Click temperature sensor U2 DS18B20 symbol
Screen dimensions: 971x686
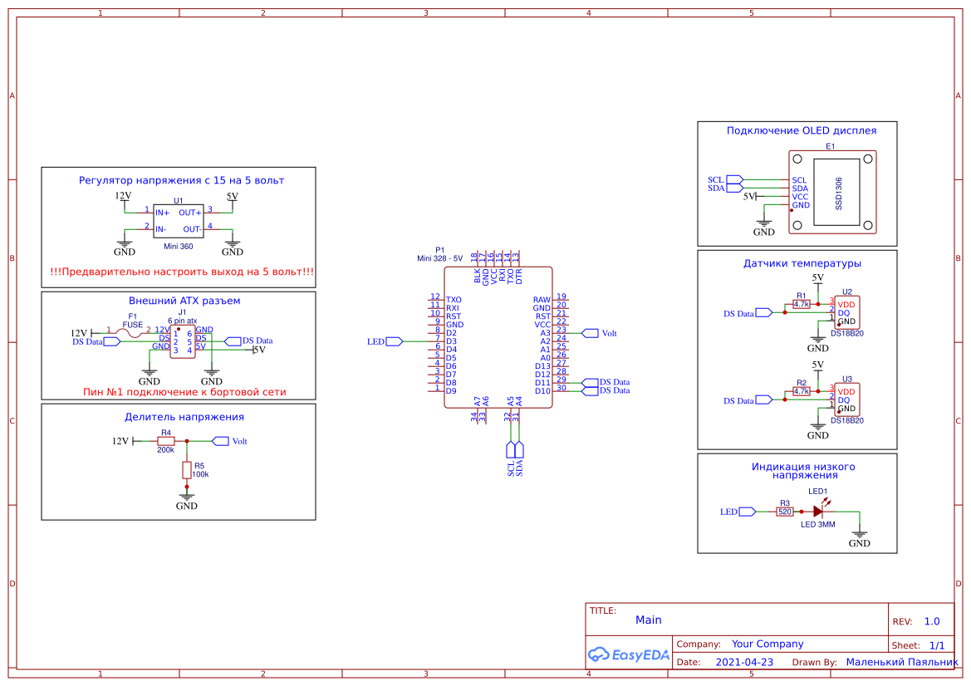848,311
